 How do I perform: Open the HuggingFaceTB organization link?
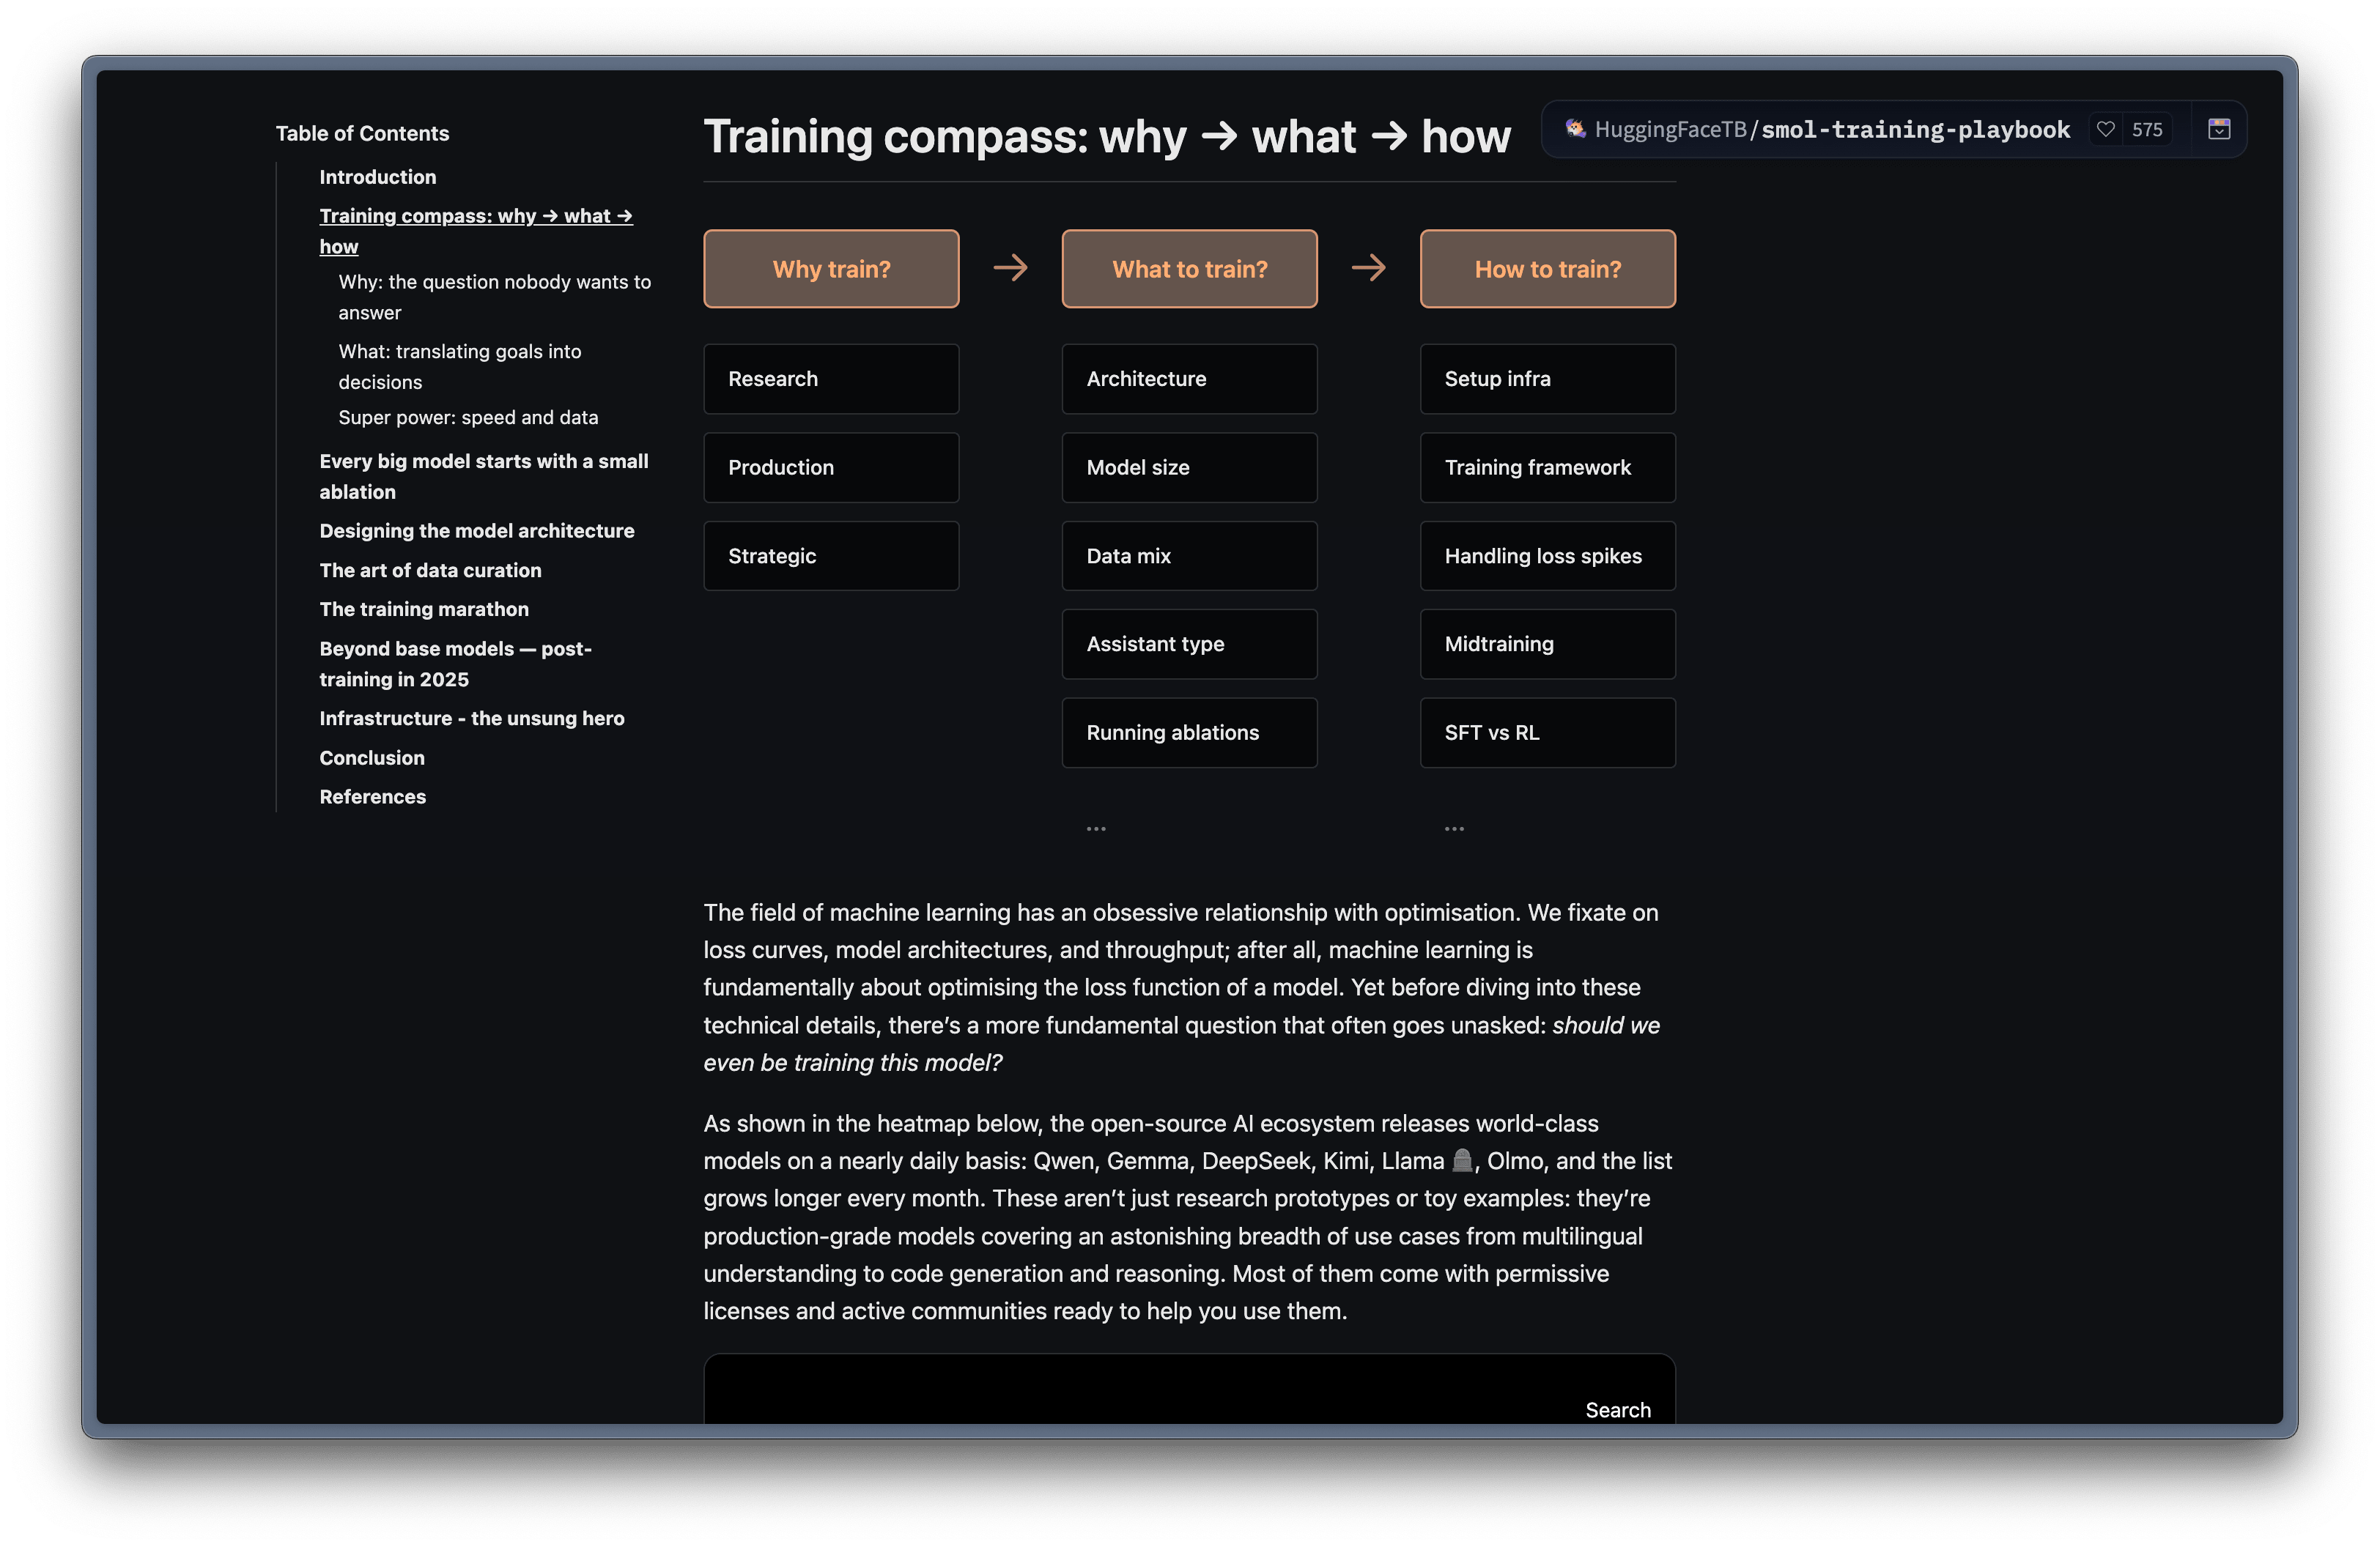[1670, 130]
